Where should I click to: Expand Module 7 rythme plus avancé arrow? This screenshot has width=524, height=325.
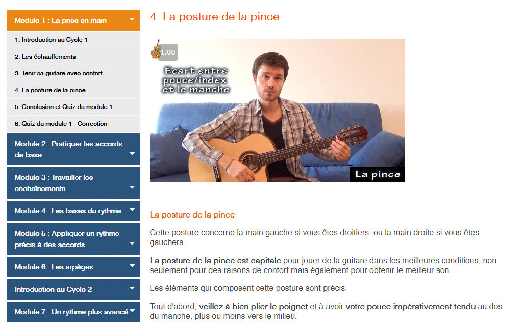132,311
